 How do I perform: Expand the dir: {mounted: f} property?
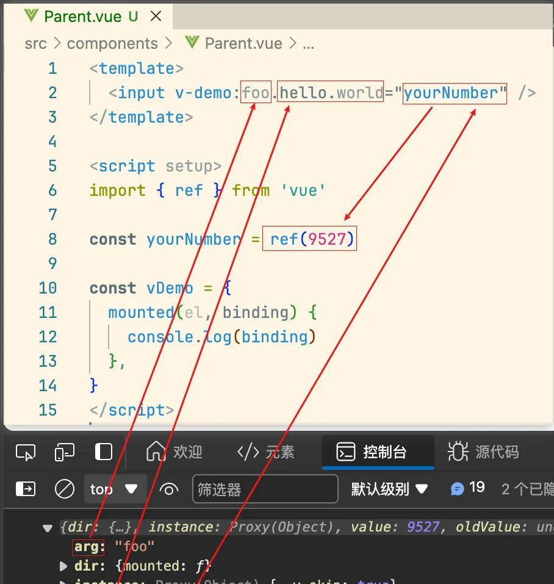pos(63,566)
